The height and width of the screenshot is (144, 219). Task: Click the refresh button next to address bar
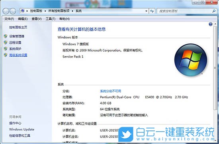tap(152, 11)
